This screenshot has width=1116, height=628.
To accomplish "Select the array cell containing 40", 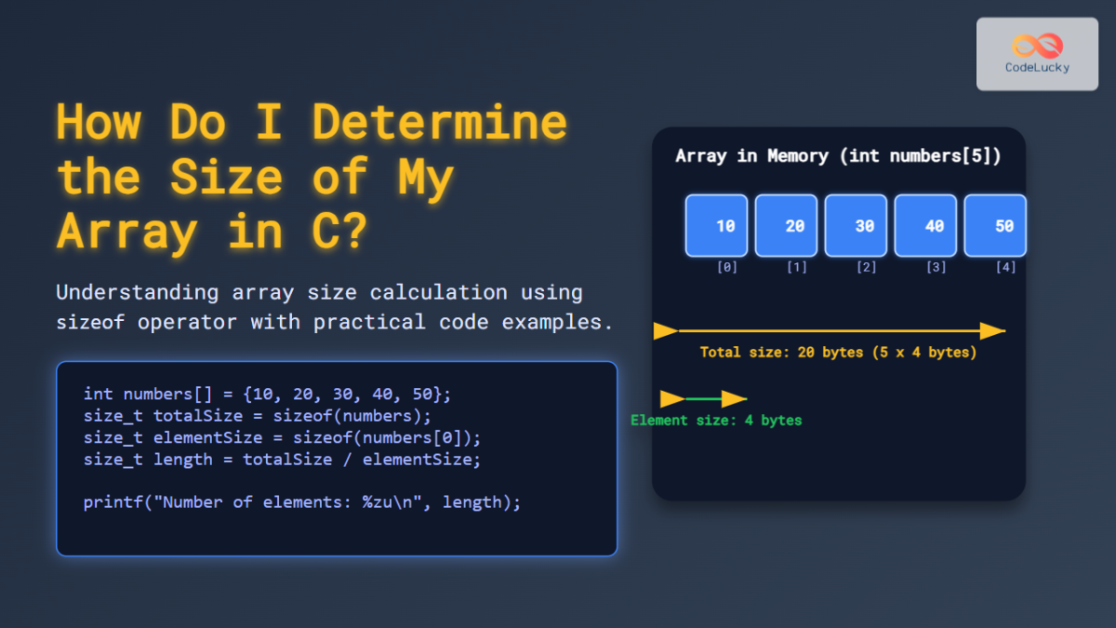I will coord(925,225).
